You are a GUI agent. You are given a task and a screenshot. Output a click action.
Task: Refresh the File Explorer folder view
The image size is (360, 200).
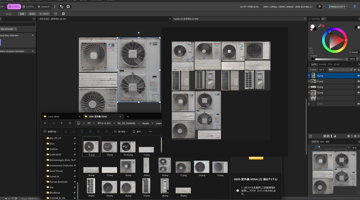pyautogui.click(x=70, y=123)
